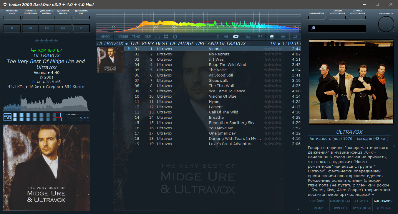398x214 pixels.
Task: Click the dotted grid icon
Action: pyautogui.click(x=260, y=37)
